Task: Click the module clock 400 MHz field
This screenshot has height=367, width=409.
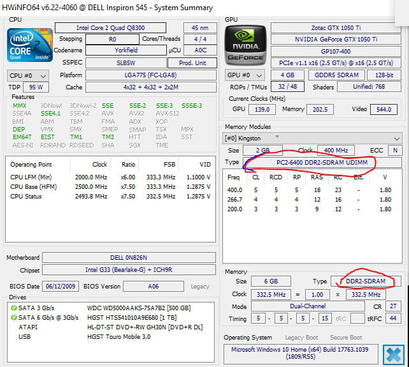Action: pos(336,150)
